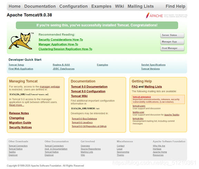Open Deployer under Other Documentation

(49, 155)
